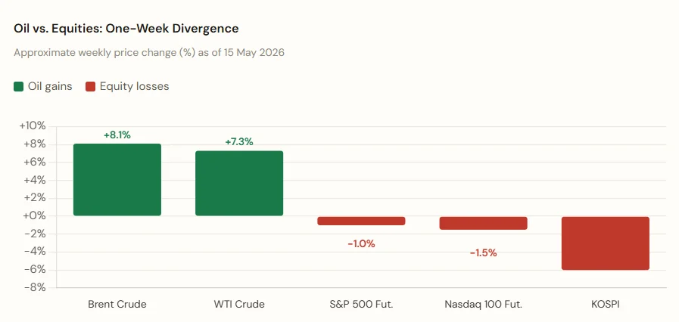
Task: Click the WTI Crude axis label
Action: point(239,305)
